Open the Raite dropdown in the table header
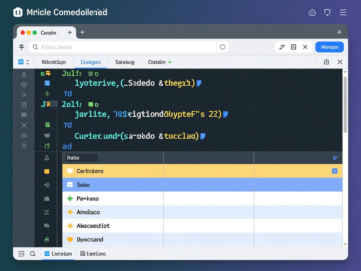The width and height of the screenshot is (361, 271). click(x=82, y=158)
